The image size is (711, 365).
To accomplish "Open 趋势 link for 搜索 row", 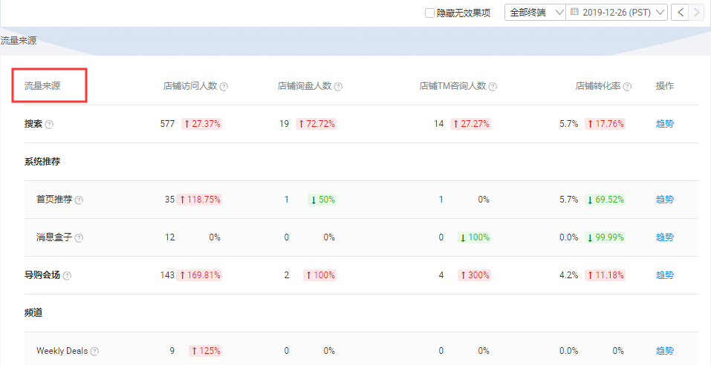I will [x=664, y=124].
